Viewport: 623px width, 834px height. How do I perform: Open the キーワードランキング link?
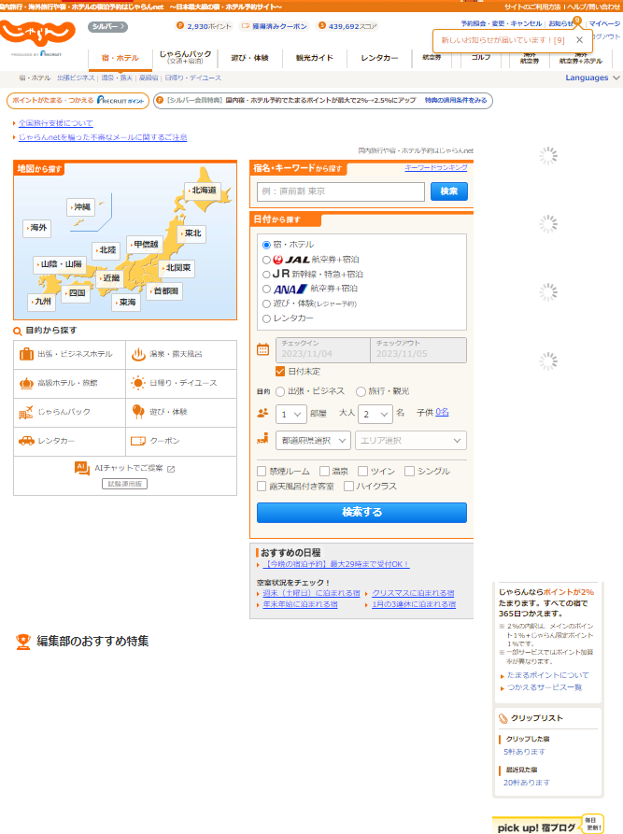436,167
